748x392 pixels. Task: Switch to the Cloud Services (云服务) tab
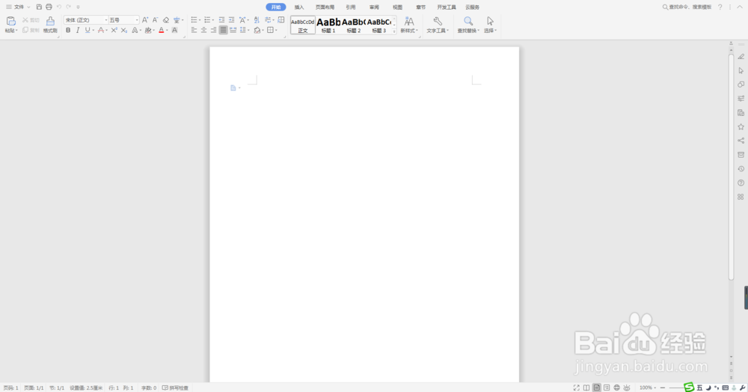coord(472,7)
